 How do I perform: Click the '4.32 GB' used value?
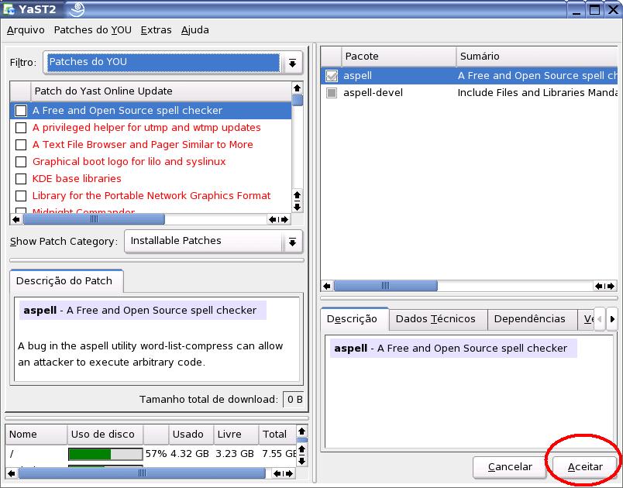point(190,454)
